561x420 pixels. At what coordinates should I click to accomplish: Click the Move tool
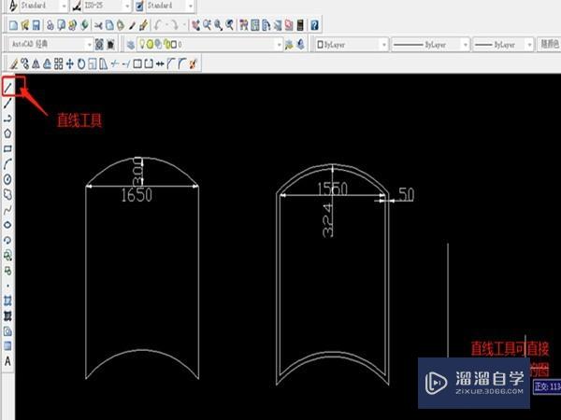pyautogui.click(x=70, y=63)
